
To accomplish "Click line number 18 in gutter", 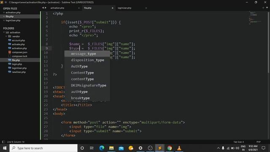I will [46, 87].
